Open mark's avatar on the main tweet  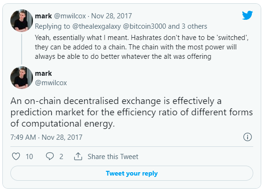pos(22,78)
